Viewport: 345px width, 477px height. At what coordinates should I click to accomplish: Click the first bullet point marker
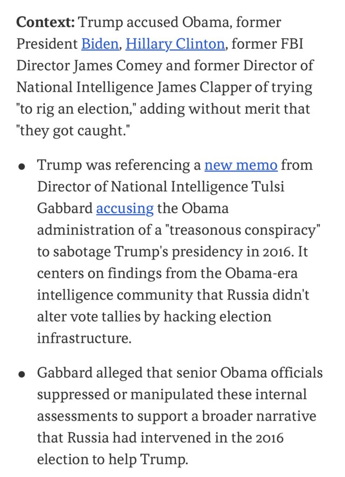[21, 167]
